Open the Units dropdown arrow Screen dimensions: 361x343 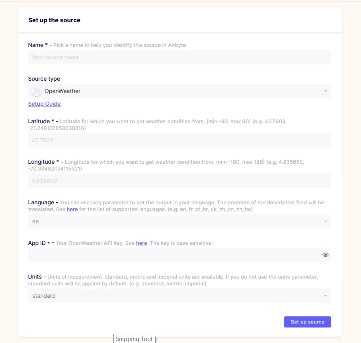[x=326, y=296]
